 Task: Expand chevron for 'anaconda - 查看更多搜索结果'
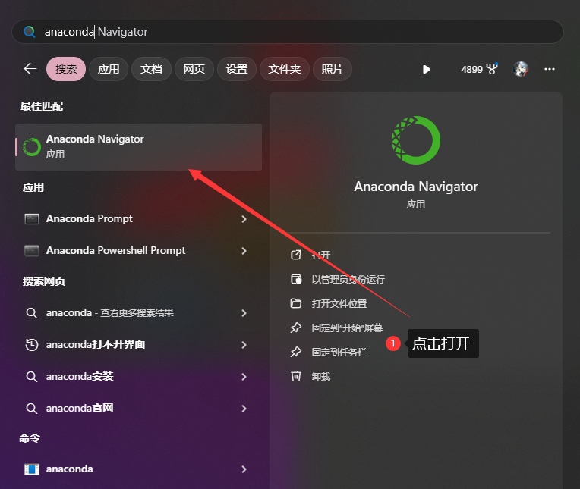(x=244, y=313)
